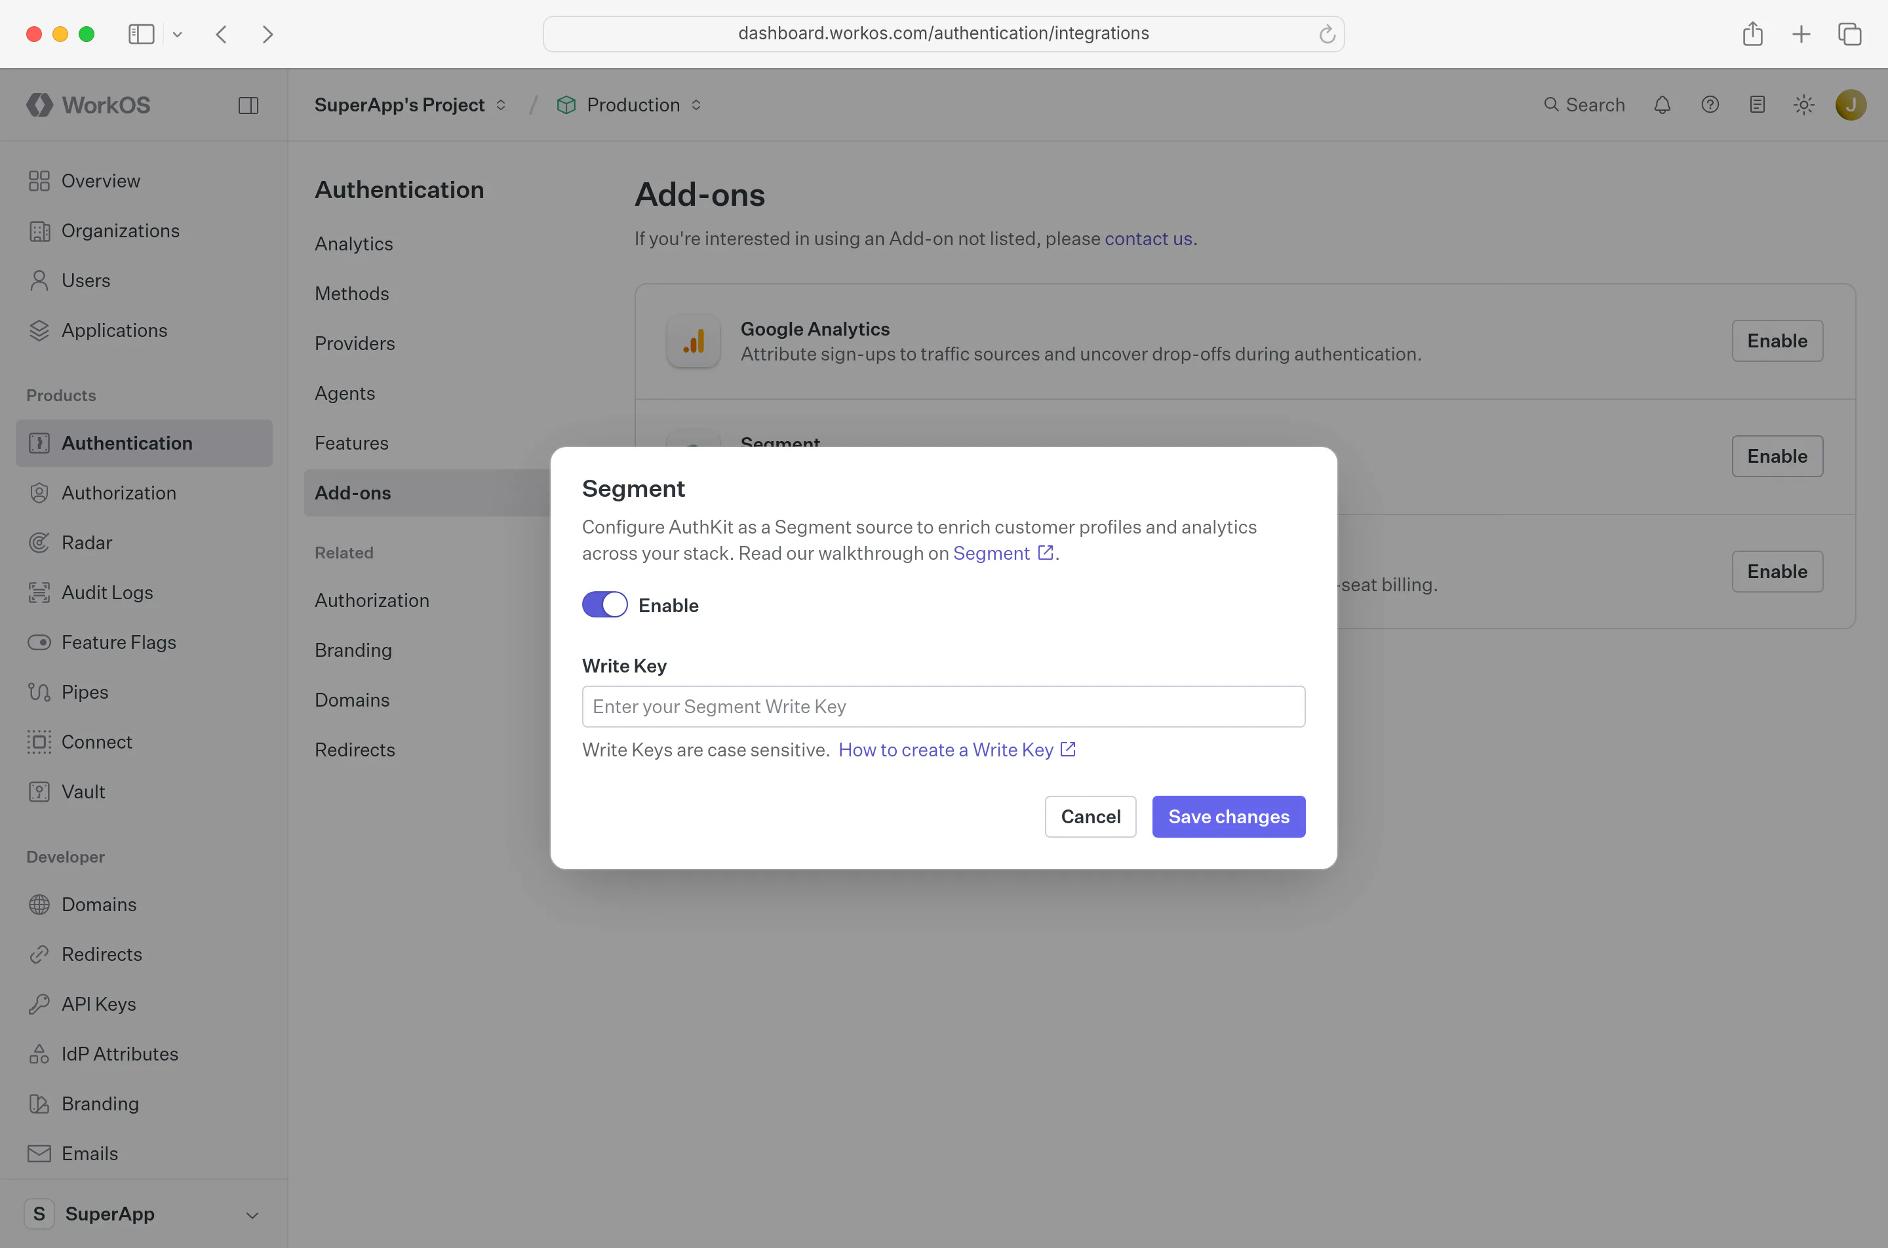Screen dimensions: 1888x1248
Task: Show Safari tab overview
Action: pyautogui.click(x=1849, y=34)
